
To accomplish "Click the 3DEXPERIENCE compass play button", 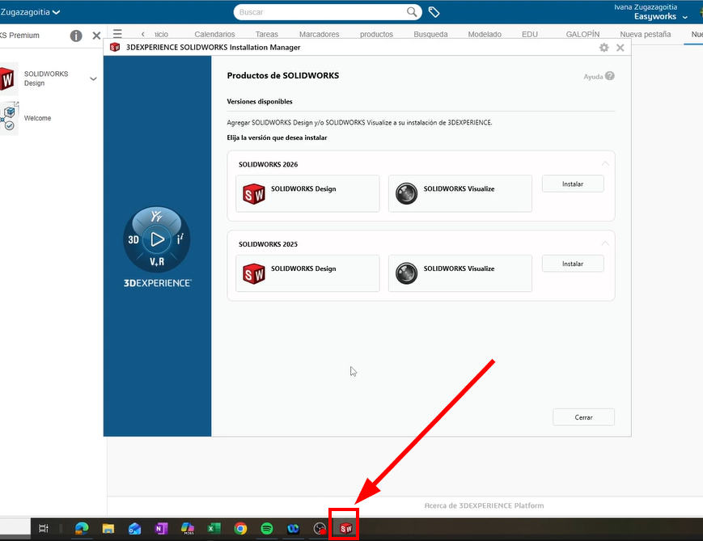I will pyautogui.click(x=157, y=239).
